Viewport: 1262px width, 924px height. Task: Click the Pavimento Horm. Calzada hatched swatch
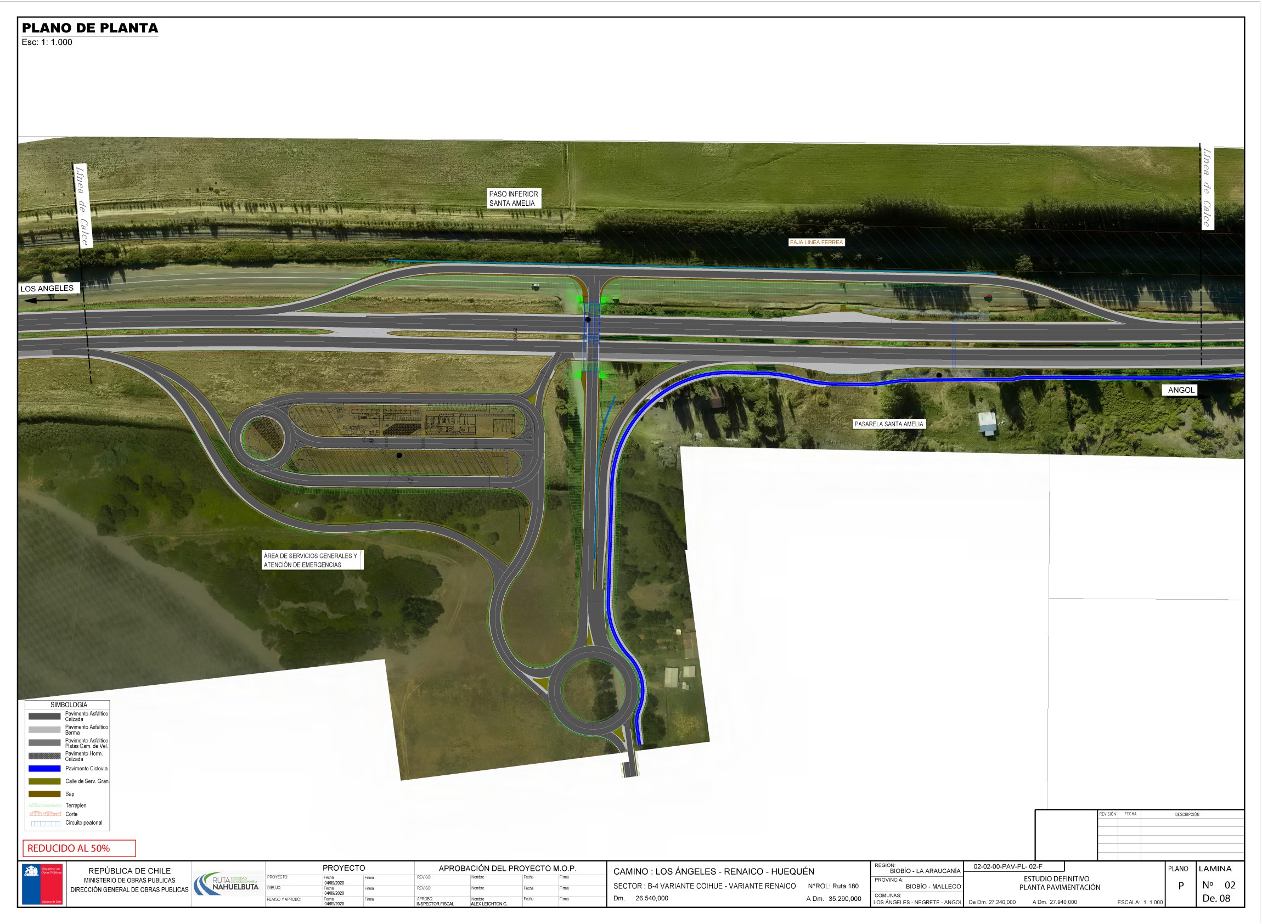pos(45,756)
